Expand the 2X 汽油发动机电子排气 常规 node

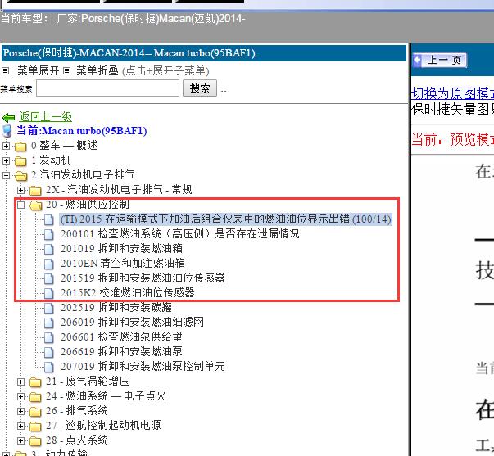(x=20, y=190)
